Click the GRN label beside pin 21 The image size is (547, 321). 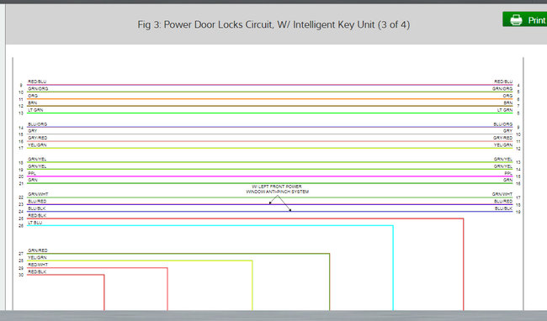pos(33,180)
